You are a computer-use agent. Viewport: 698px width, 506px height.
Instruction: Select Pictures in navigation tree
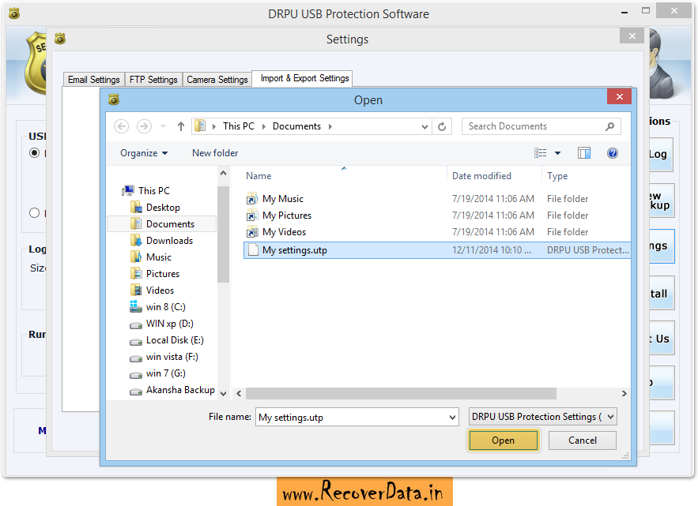coord(154,273)
